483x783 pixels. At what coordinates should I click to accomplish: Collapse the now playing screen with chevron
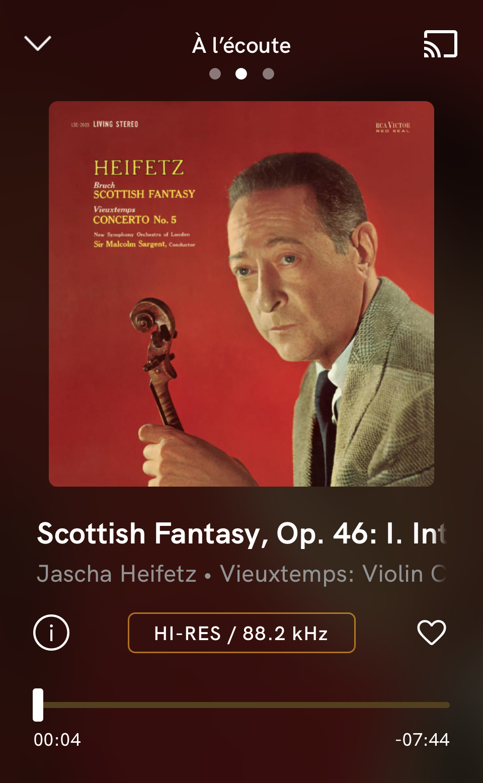pyautogui.click(x=38, y=43)
